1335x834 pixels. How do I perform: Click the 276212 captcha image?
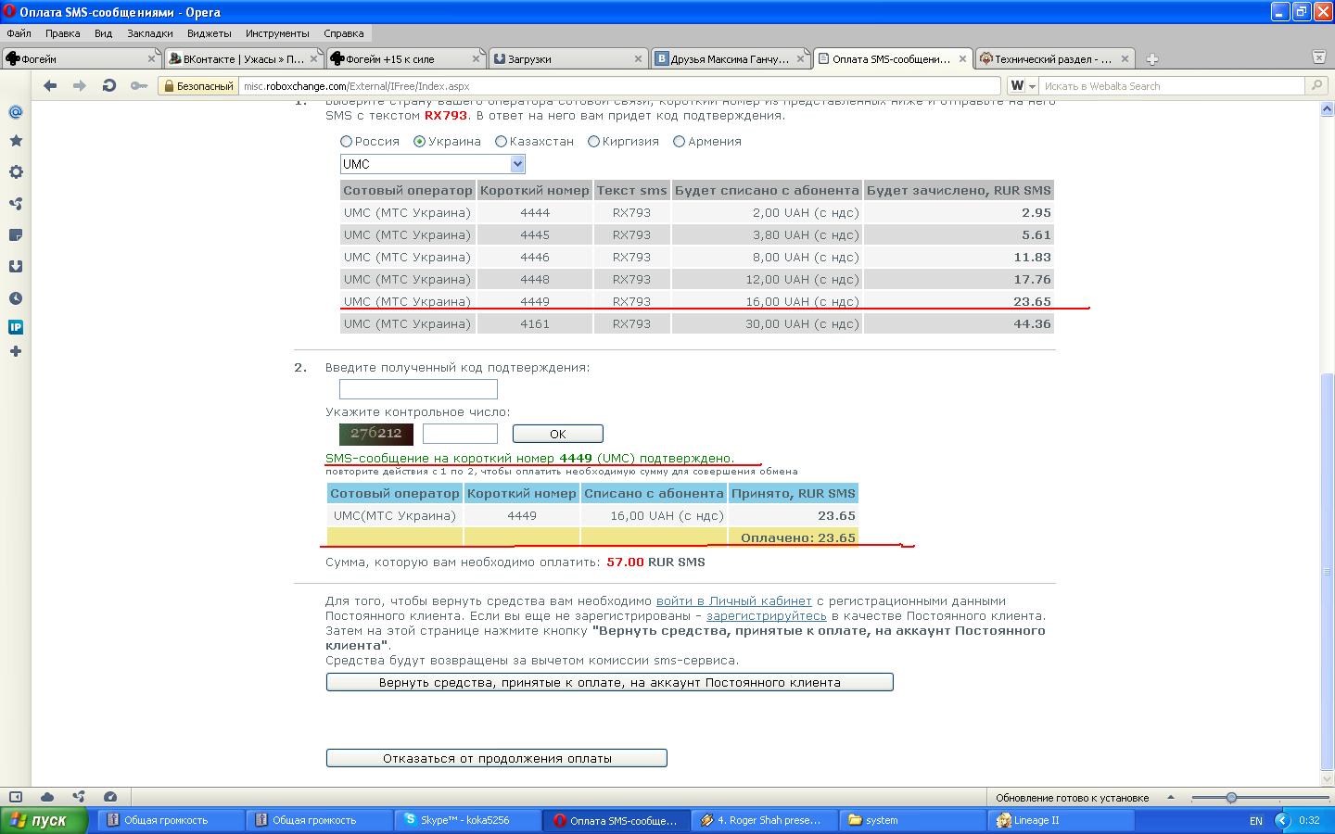(376, 434)
